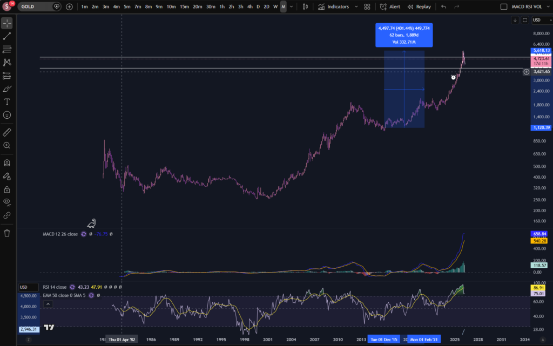Viewport: 553px width, 346px height.
Task: Click the EMA 50 indicator refresh icon
Action: coord(91,295)
